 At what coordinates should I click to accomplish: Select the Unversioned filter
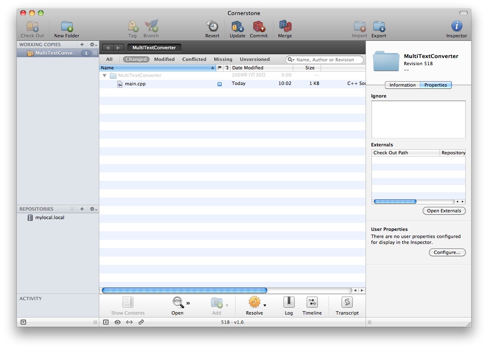point(255,59)
